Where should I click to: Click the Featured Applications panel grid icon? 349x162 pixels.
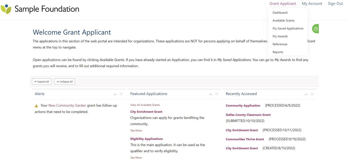tap(217, 94)
